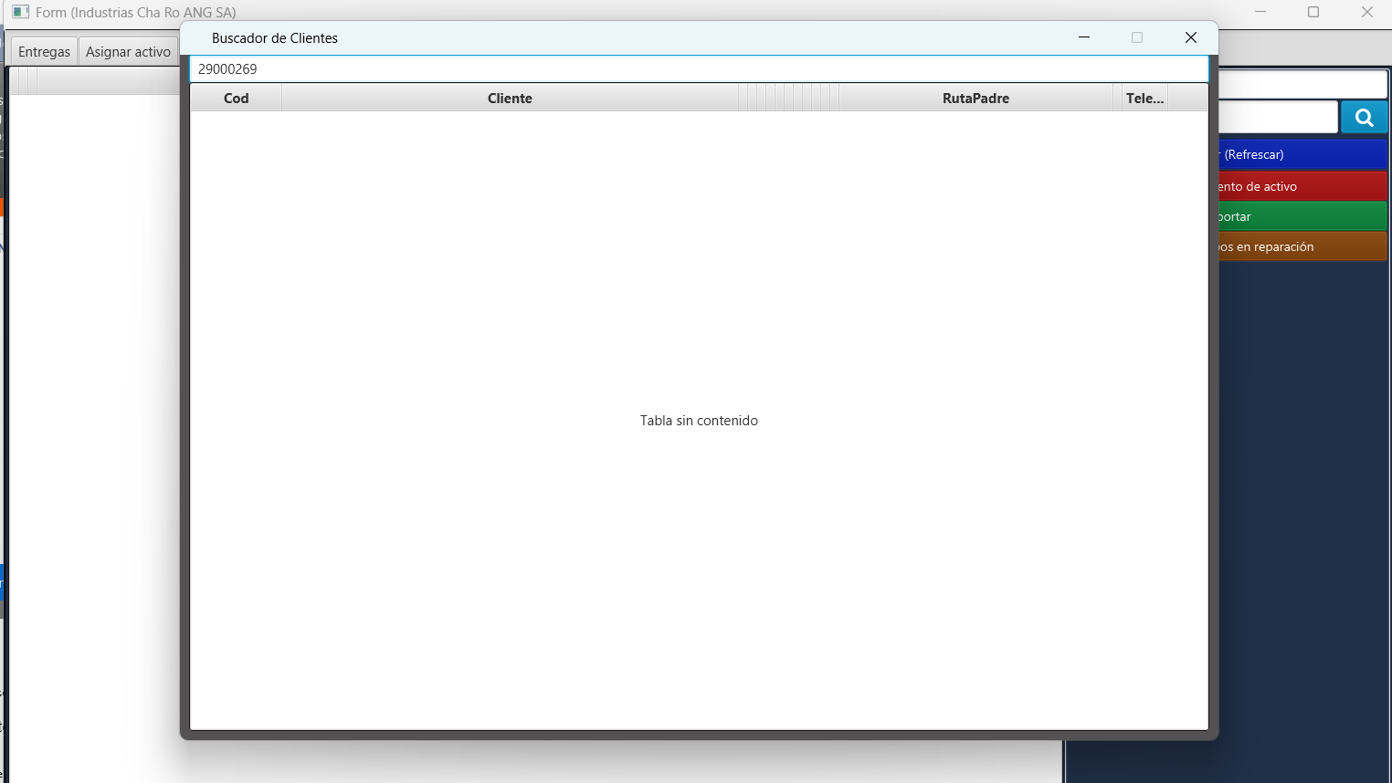Click the empty table area saying Tabla sin contenido
1392x783 pixels.
pos(699,421)
